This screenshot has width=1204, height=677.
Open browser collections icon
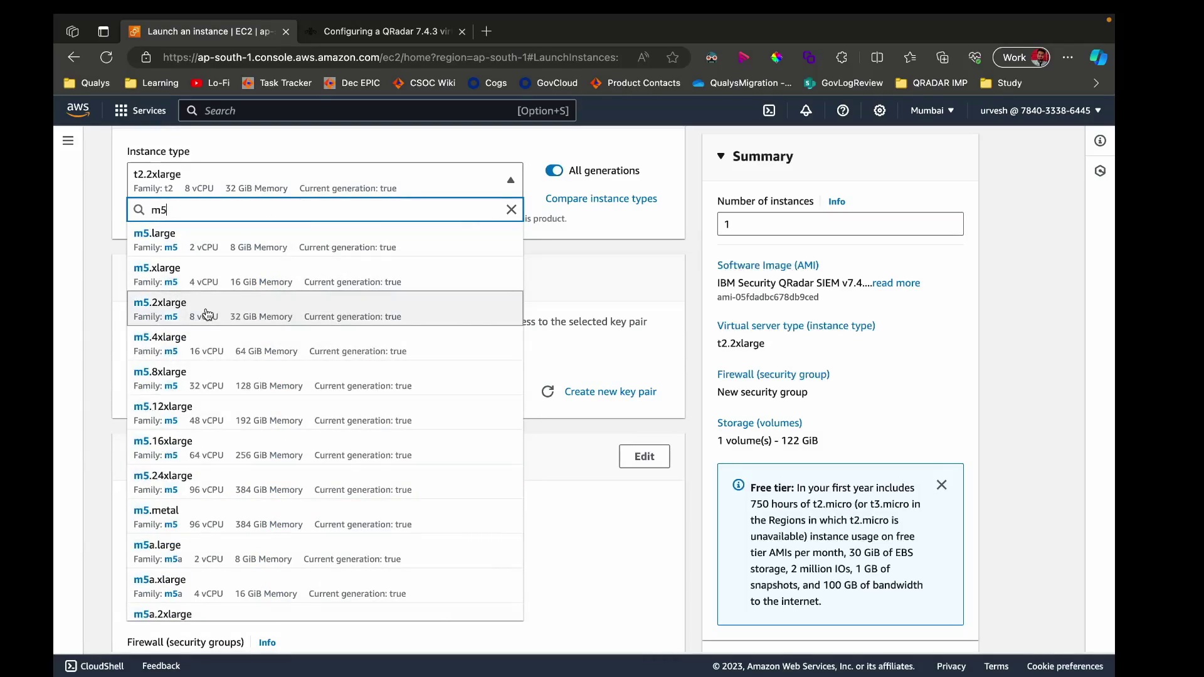click(x=943, y=57)
